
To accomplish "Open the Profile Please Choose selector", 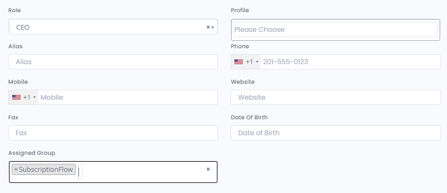I will [x=336, y=30].
